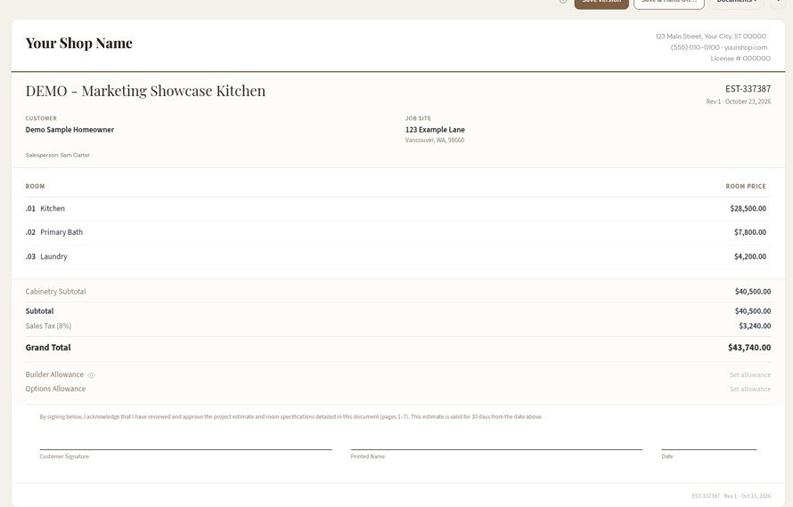Click the $7,800.00 Primary Bath price

click(750, 232)
